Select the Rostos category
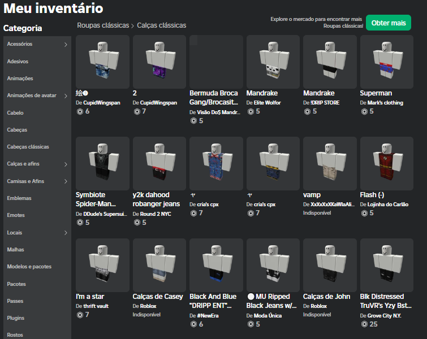427x339 pixels. [15, 335]
